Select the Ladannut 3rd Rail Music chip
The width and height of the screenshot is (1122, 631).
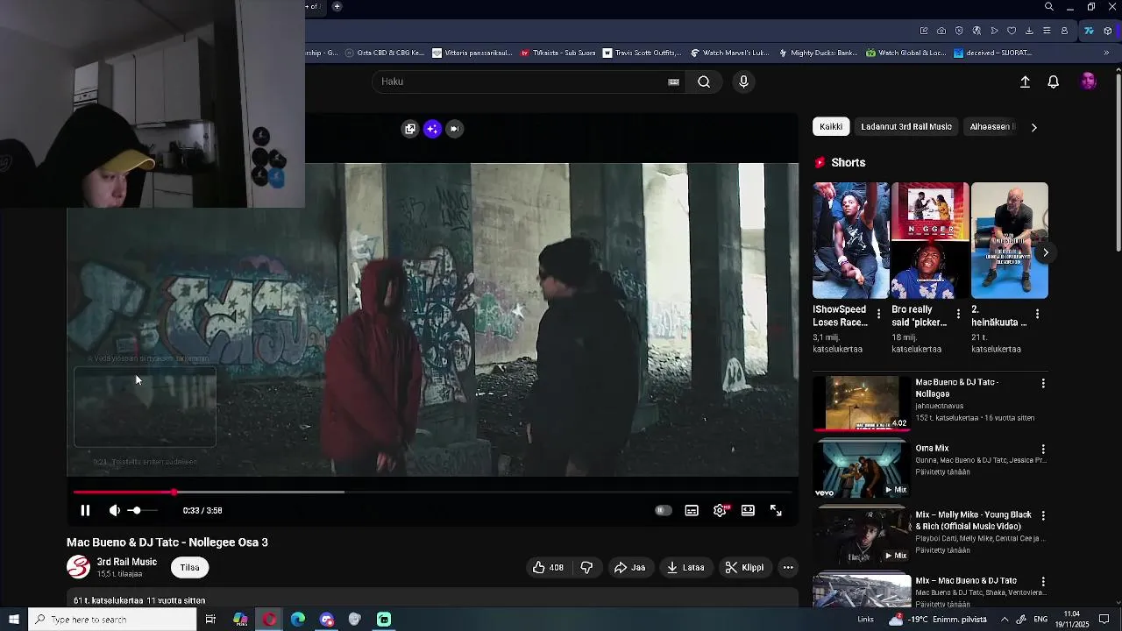(906, 127)
